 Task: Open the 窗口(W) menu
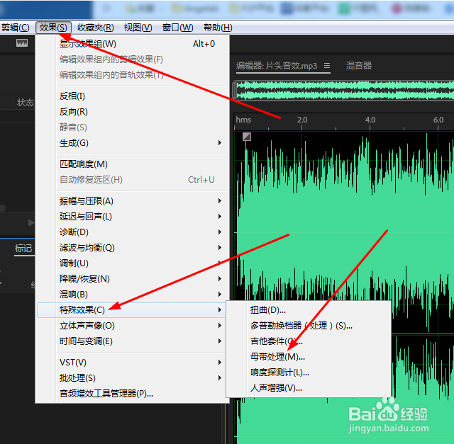[177, 28]
